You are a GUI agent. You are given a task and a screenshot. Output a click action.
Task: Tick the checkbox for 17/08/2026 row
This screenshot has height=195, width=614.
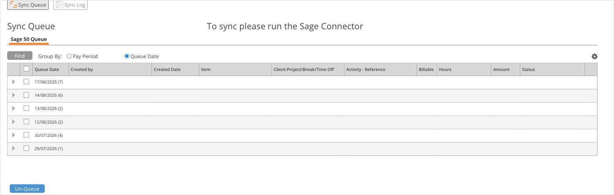coord(26,82)
